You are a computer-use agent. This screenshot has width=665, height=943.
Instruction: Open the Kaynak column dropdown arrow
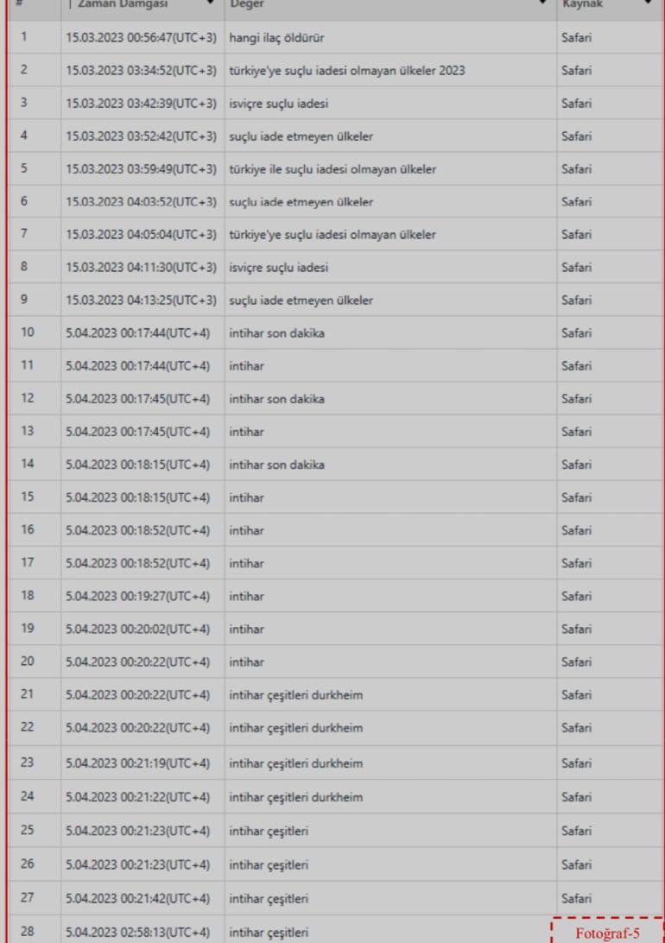[649, 4]
